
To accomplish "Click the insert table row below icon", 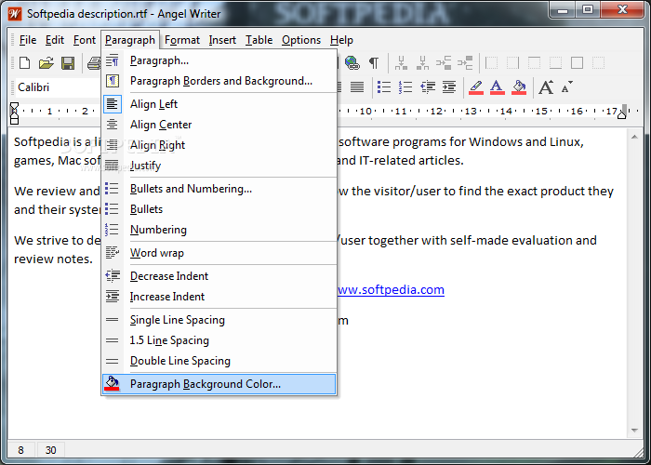I will 465,63.
